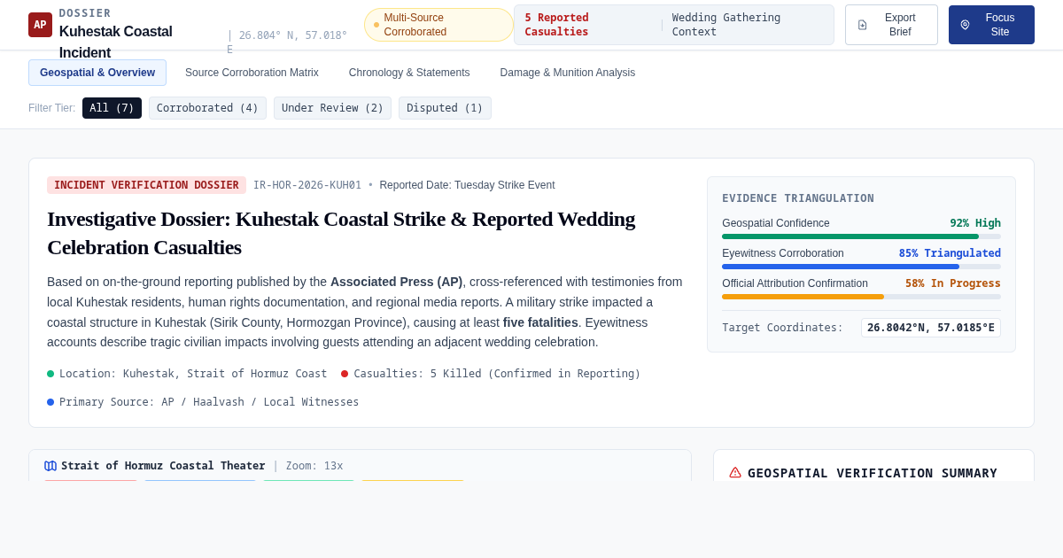
Task: Select the All (7) tier filter
Action: 112,108
